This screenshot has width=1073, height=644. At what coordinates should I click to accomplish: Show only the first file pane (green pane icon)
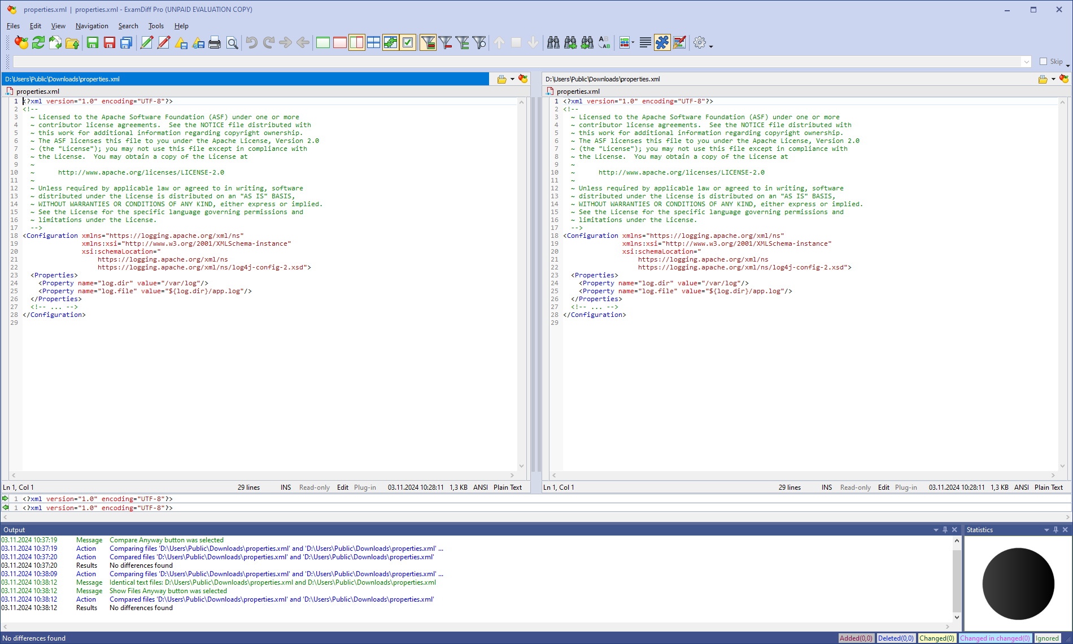point(323,42)
